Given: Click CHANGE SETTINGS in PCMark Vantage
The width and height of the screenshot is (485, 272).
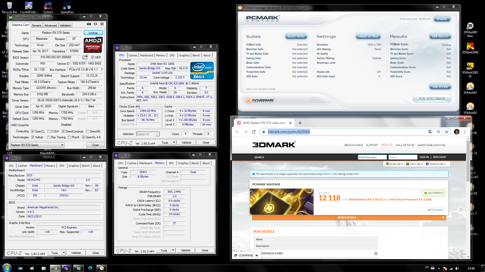Looking at the screenshot, I should (368, 37).
